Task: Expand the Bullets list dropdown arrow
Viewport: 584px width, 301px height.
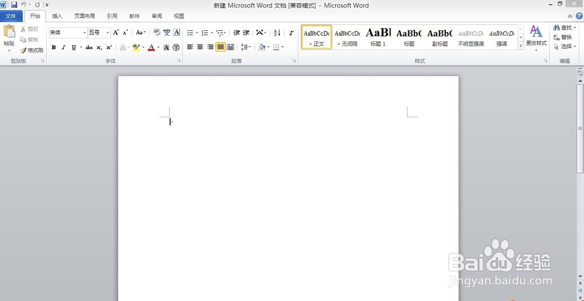Action: (197, 33)
